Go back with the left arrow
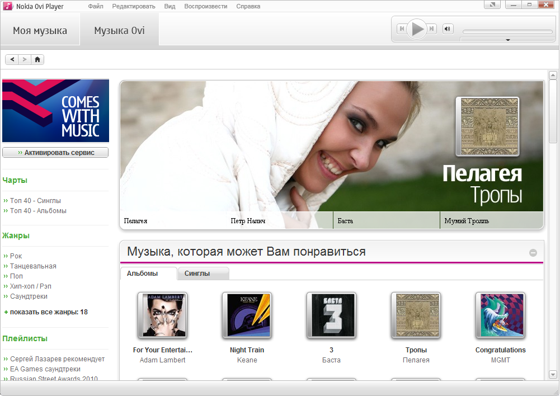This screenshot has height=396, width=560. point(12,59)
